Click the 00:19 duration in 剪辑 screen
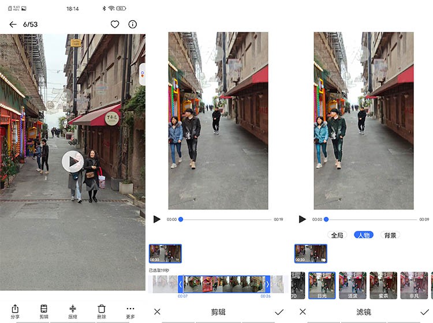 coord(278,219)
